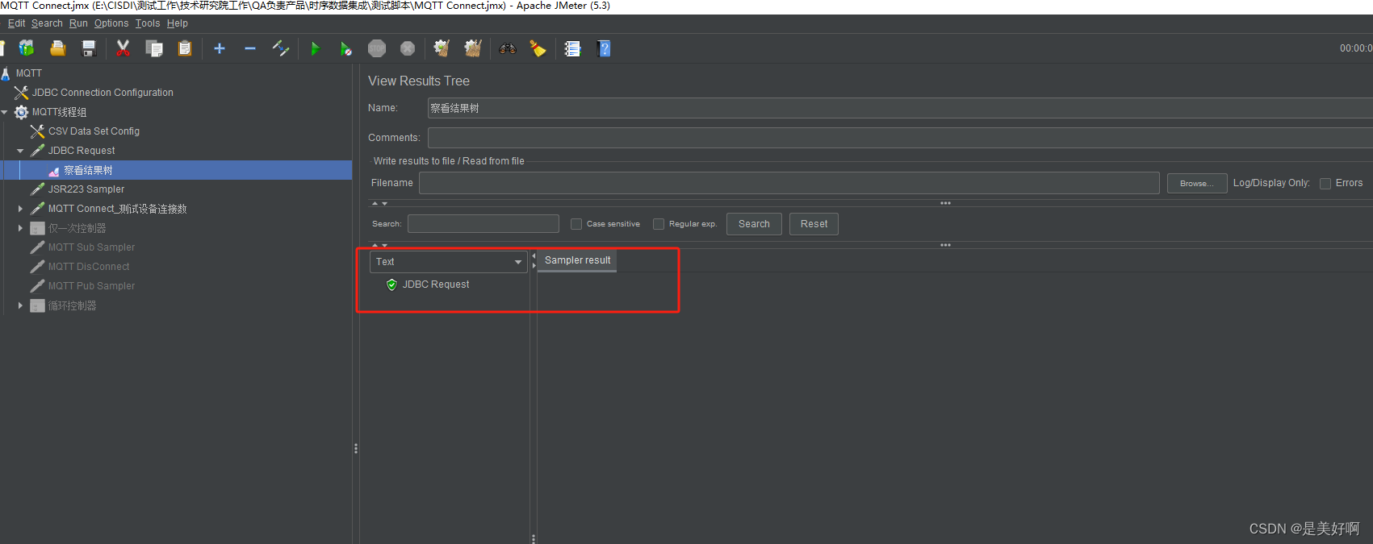Select the 察看结果树 listener node

pyautogui.click(x=88, y=170)
